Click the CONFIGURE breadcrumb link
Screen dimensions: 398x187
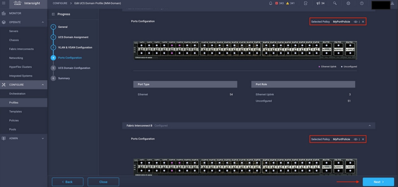(60, 3)
